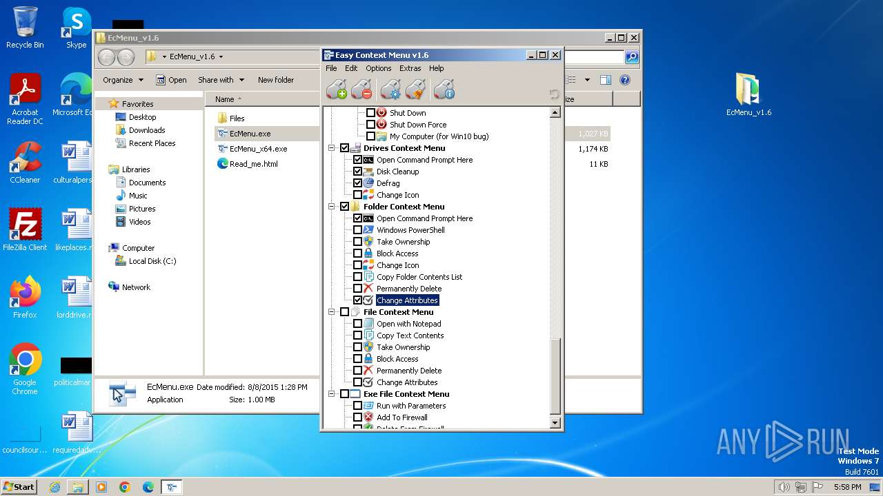Click the Add To Firewall icon
883x496 pixels.
click(368, 417)
